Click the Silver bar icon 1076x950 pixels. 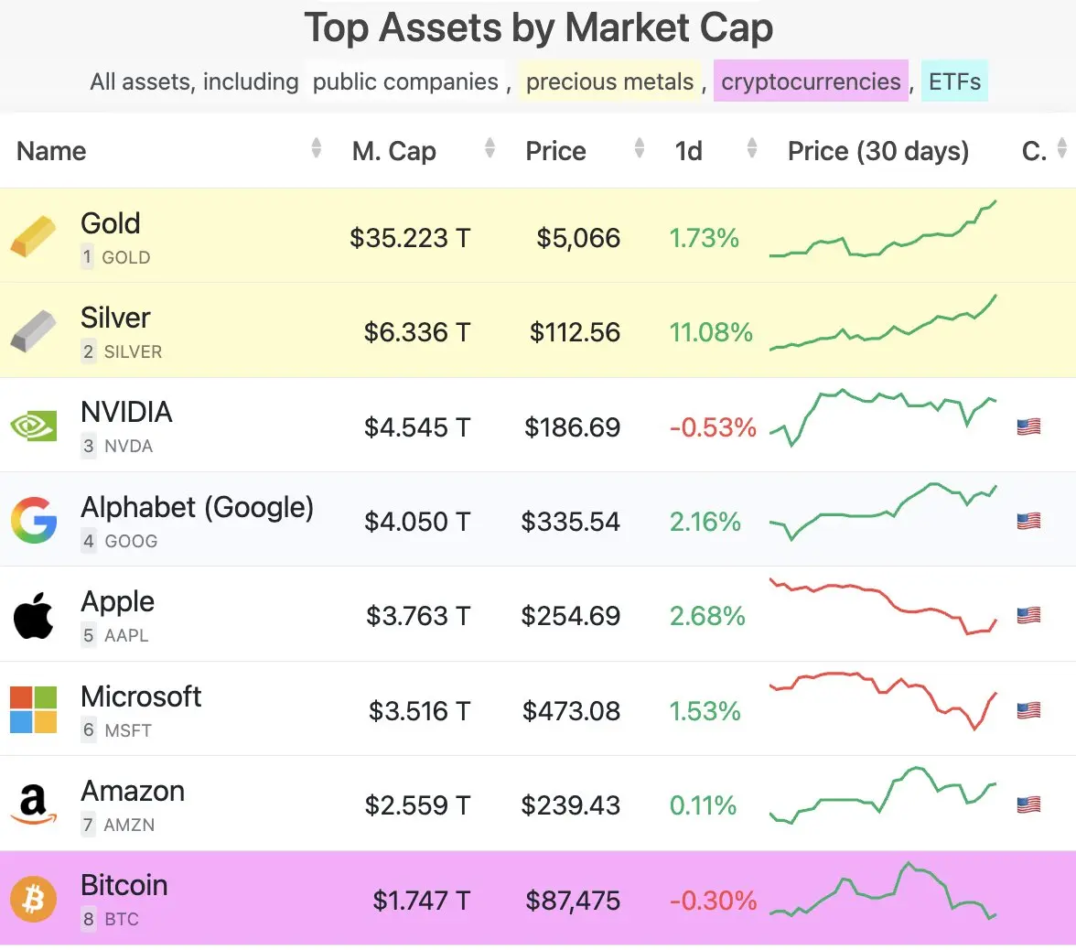33,330
